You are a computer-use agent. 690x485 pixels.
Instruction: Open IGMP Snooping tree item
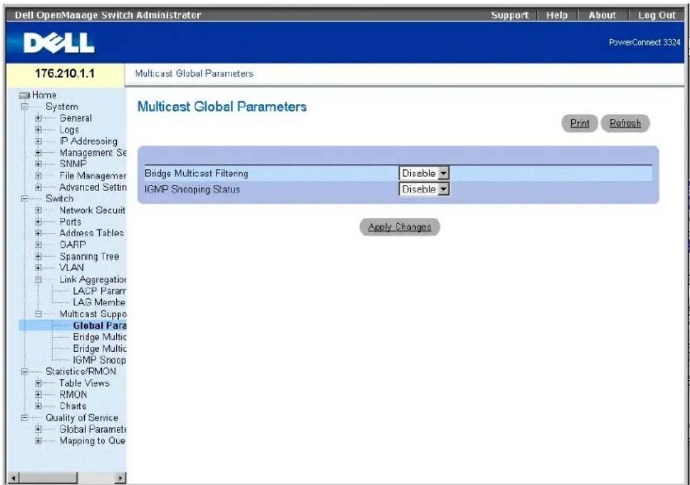click(100, 359)
